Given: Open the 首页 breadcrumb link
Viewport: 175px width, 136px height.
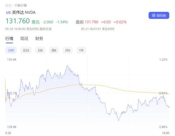Looking at the screenshot, I should click(x=8, y=5).
